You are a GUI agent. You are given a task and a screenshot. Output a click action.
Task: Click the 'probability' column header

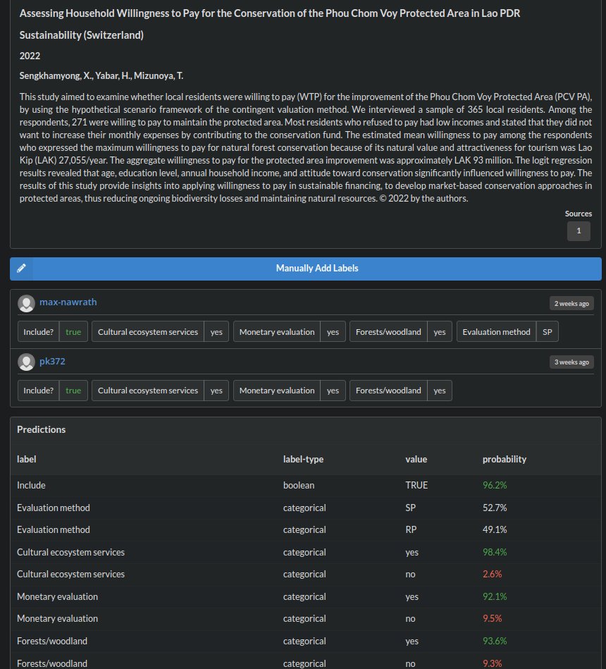(x=505, y=459)
